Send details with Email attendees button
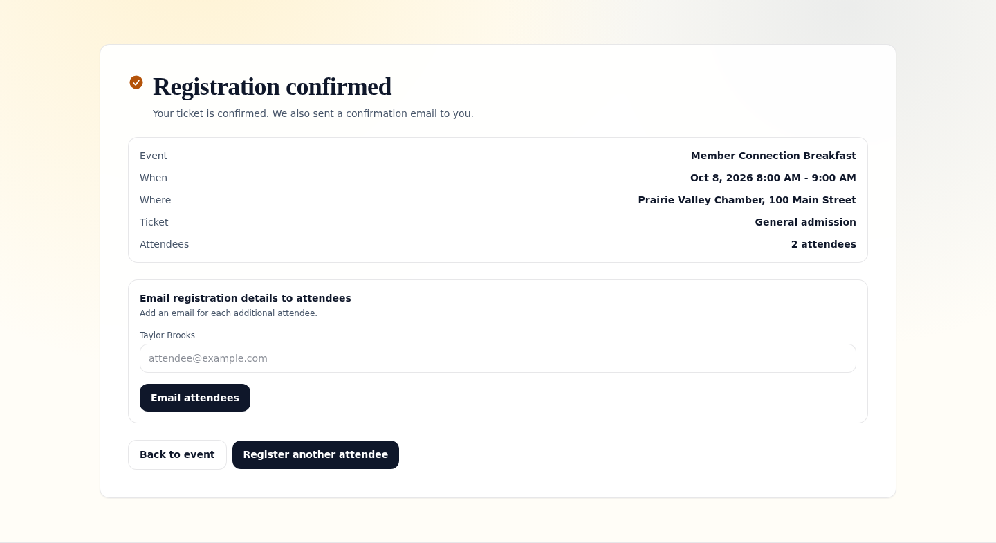The image size is (996, 543). point(195,398)
